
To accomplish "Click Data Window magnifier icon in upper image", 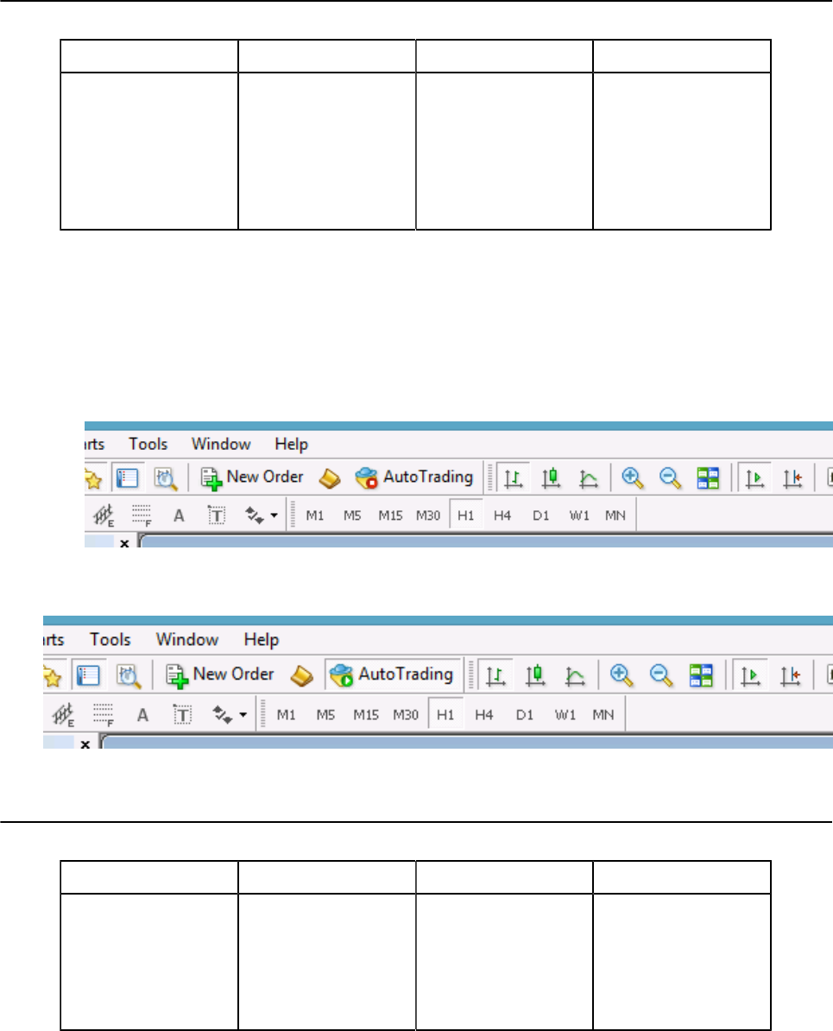I will coord(166,478).
